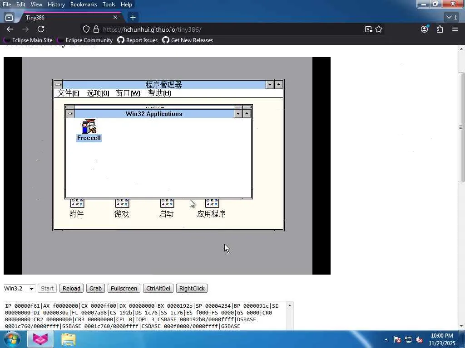
Task: Click the Program Manager maximize arrow
Action: [278, 85]
